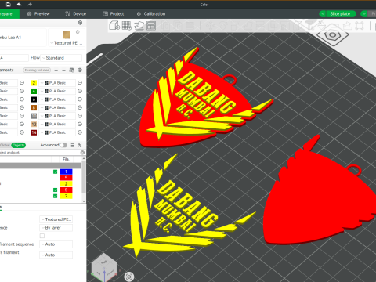376x282 pixels.
Task: Click edit icon right of filament 8
Action: (80, 107)
